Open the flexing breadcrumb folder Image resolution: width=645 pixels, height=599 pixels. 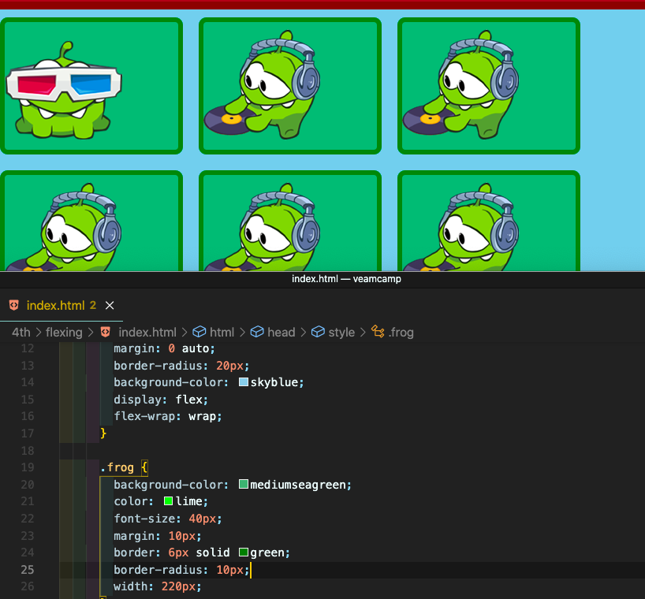coord(64,332)
